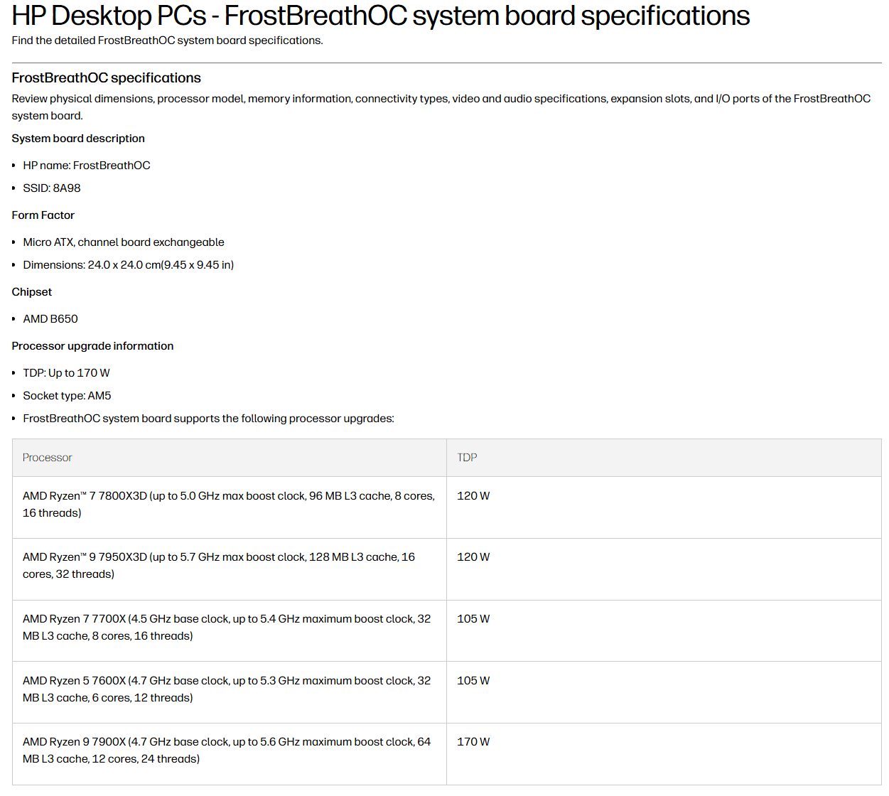Click the TDP column header
The height and width of the screenshot is (796, 889).
[x=467, y=457]
